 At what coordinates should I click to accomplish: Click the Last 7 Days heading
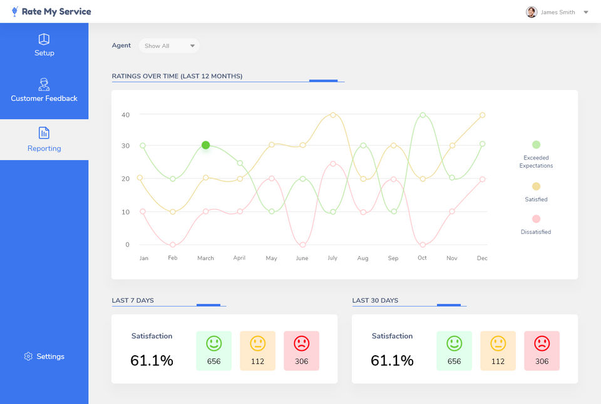[133, 301]
